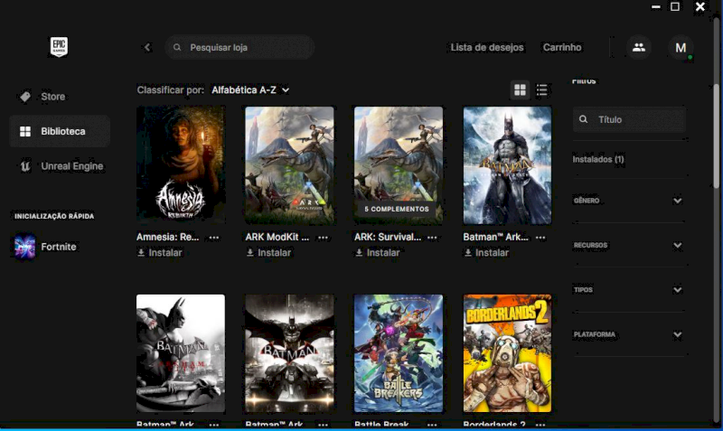
Task: Filter by Instalados (1)
Action: pyautogui.click(x=598, y=159)
